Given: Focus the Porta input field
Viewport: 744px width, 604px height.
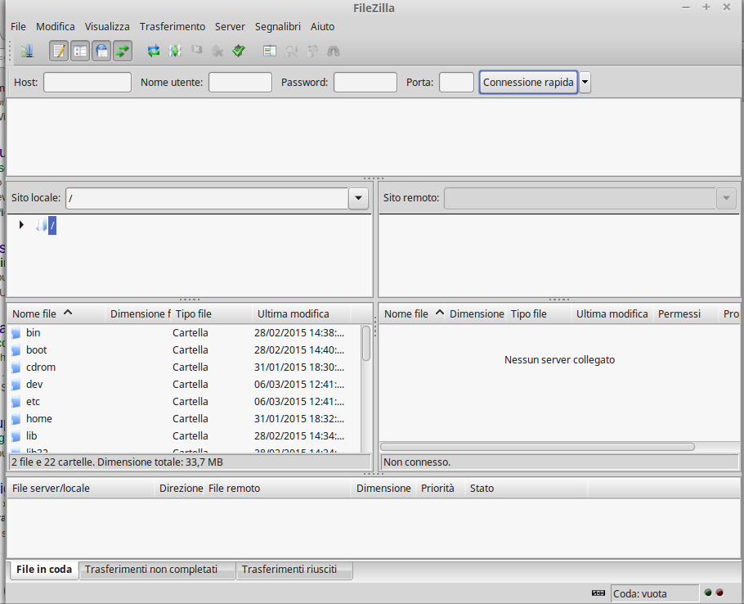Looking at the screenshot, I should [x=456, y=82].
